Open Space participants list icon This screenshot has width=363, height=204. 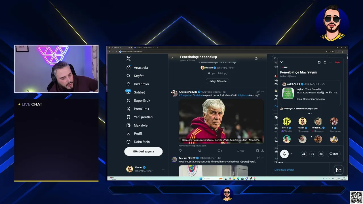click(304, 154)
